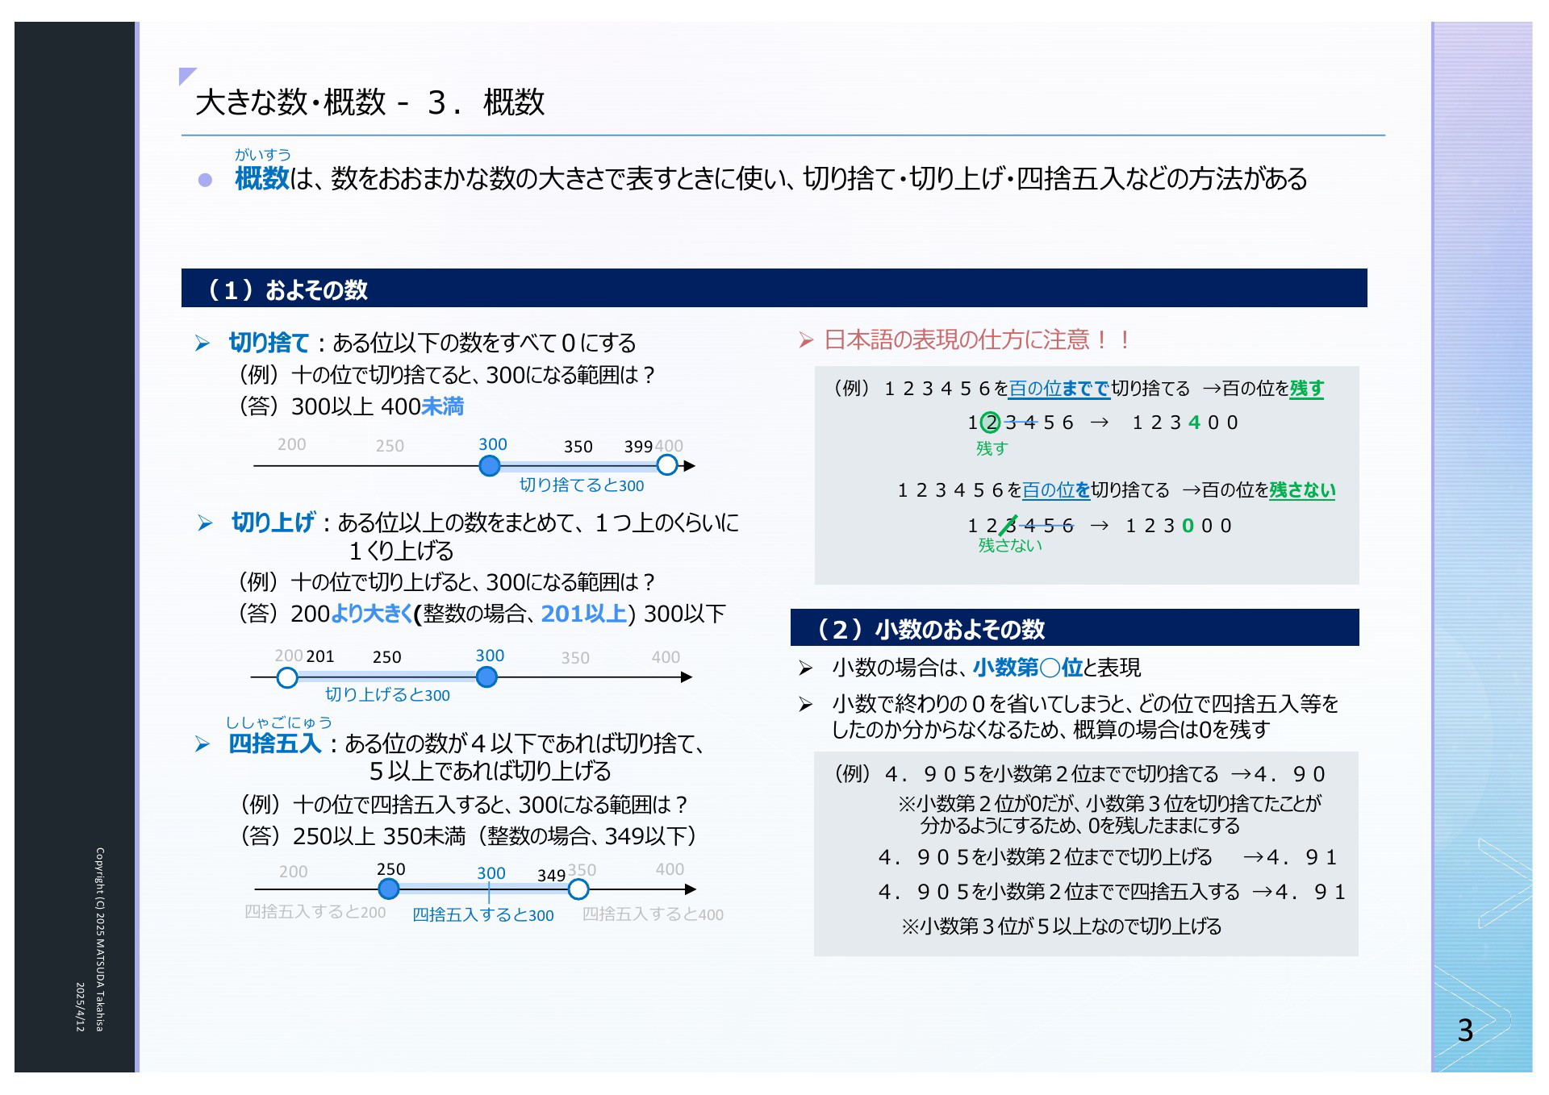Screen dimensions: 1549x1095
Task: Click the filled blue dot at 300 on the 切り捨て number line
Action: (490, 465)
